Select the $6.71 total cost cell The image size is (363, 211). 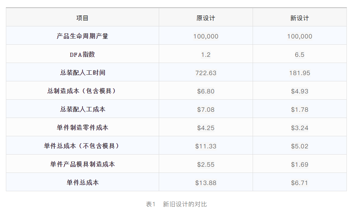click(300, 183)
